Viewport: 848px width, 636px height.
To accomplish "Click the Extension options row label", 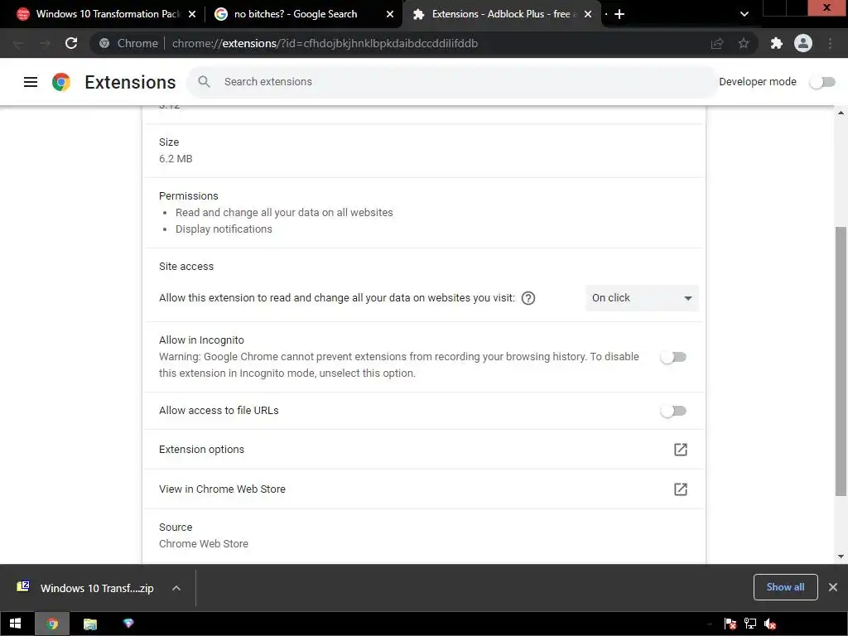I will click(x=202, y=450).
